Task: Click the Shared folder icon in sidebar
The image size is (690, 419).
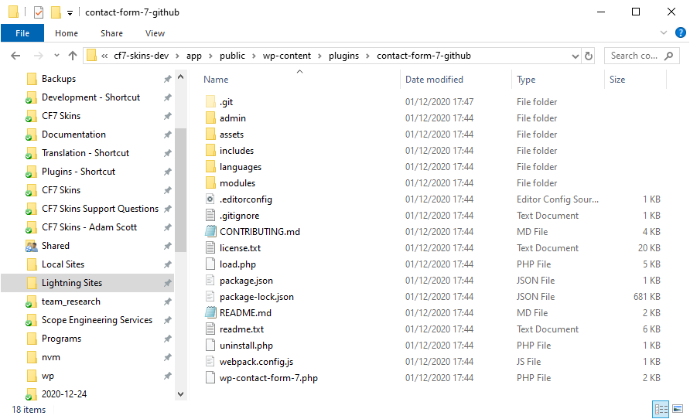Action: coord(32,246)
